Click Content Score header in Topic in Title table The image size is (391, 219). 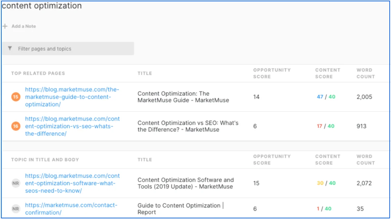(x=328, y=159)
